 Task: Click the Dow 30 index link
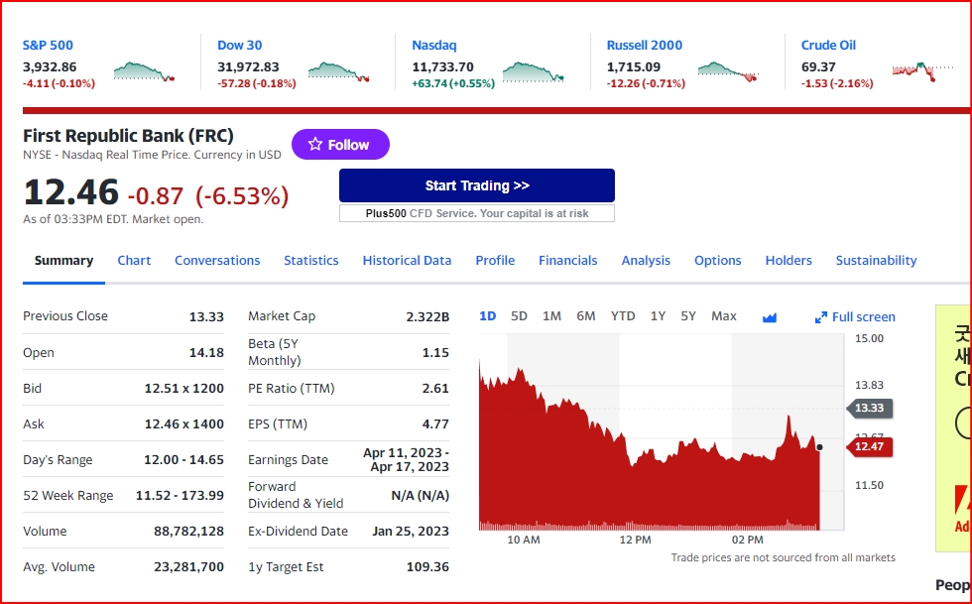(x=239, y=46)
